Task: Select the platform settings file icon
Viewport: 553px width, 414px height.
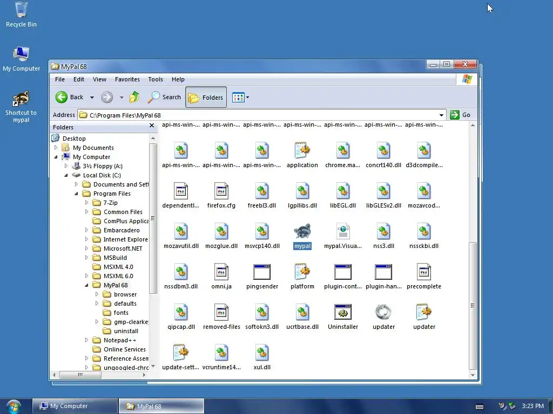Action: click(x=302, y=272)
